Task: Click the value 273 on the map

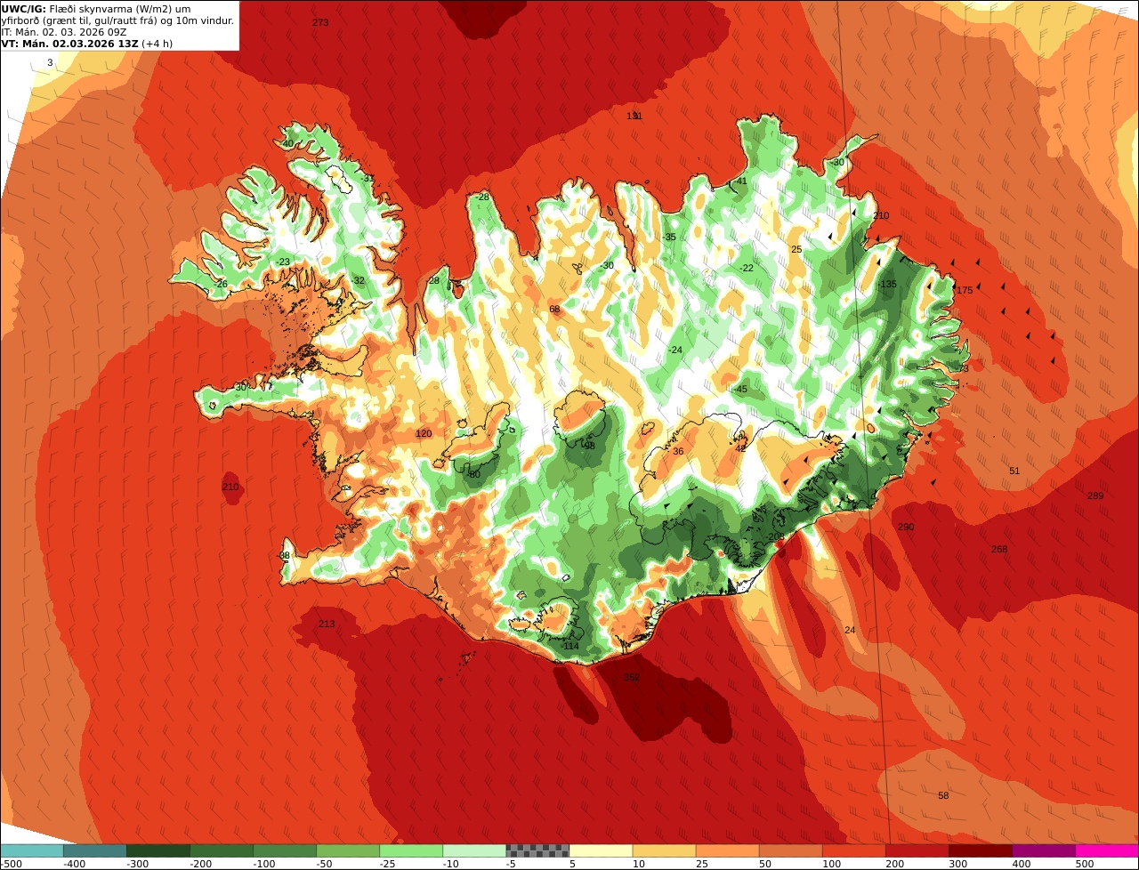Action: point(320,22)
